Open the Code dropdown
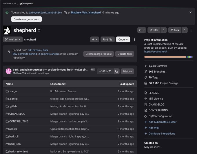The image size is (197, 154). pos(123,39)
